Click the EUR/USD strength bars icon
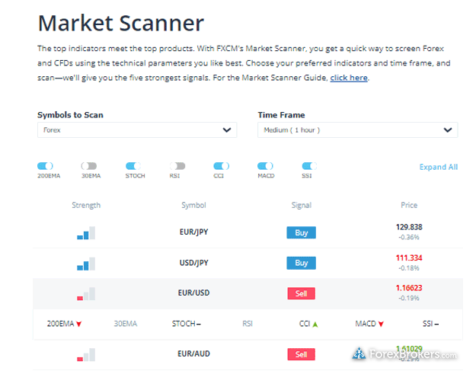The height and width of the screenshot is (371, 476). (86, 293)
